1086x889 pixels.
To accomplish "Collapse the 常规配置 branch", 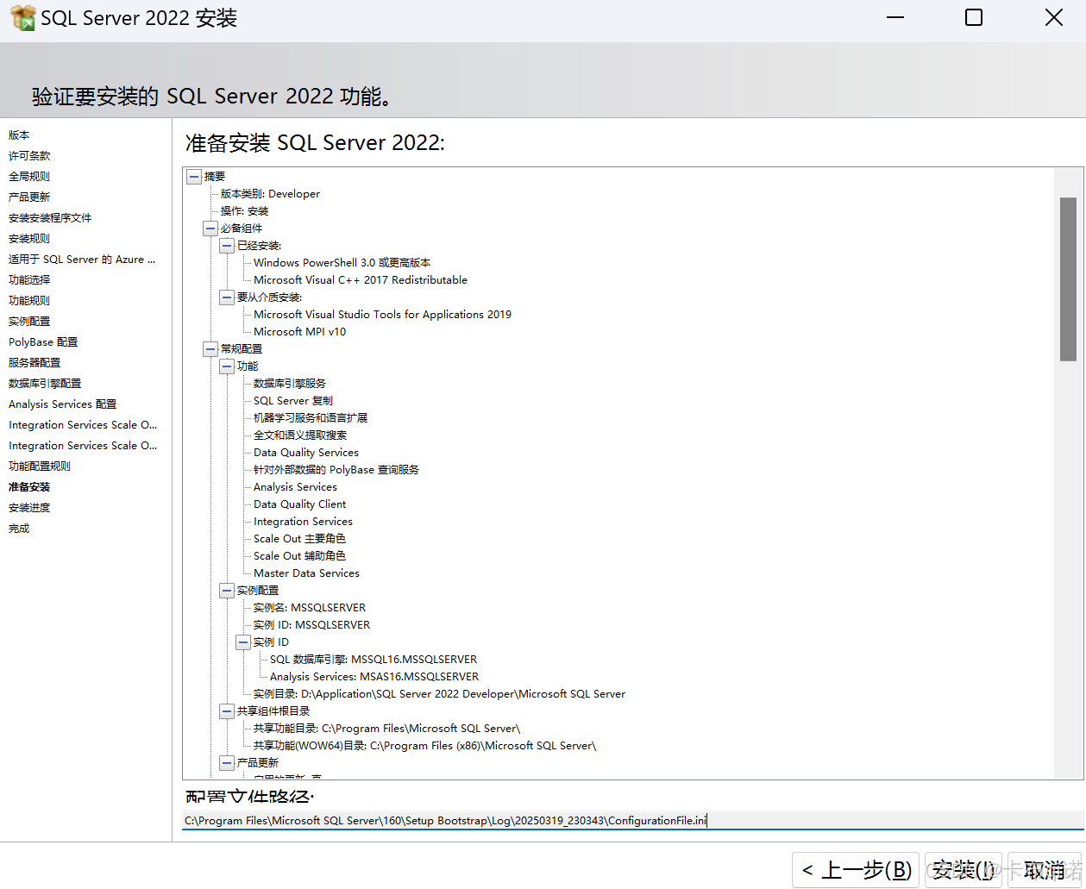I will tap(210, 348).
